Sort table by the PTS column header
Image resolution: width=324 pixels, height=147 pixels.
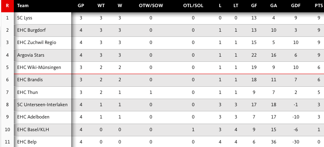pyautogui.click(x=318, y=6)
